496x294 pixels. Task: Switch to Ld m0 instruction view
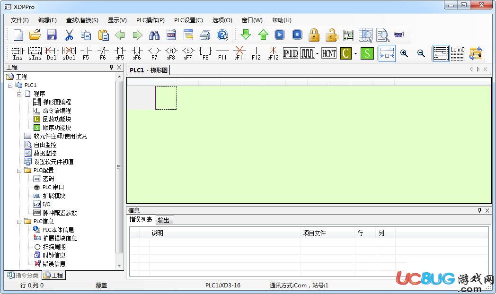click(x=457, y=53)
